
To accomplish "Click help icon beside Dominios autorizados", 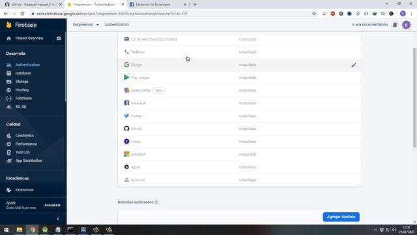I will point(156,202).
